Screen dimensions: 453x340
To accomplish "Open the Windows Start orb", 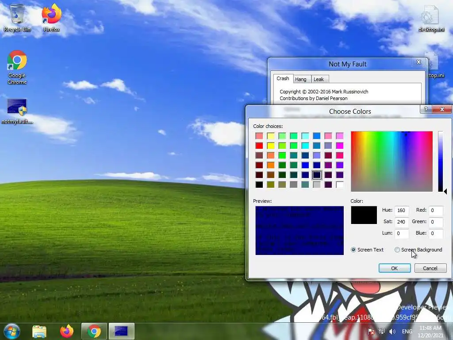I will tap(12, 331).
